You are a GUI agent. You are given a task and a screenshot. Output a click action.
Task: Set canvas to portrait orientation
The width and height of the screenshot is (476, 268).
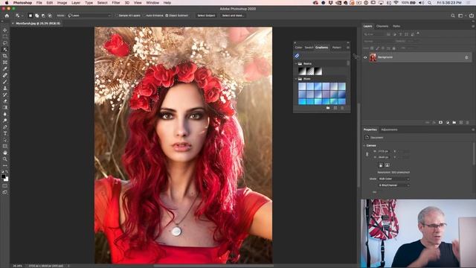tap(381, 165)
